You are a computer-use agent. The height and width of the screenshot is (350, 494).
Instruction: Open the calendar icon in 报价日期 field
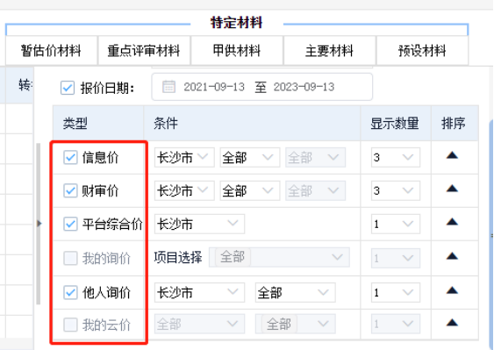click(168, 87)
